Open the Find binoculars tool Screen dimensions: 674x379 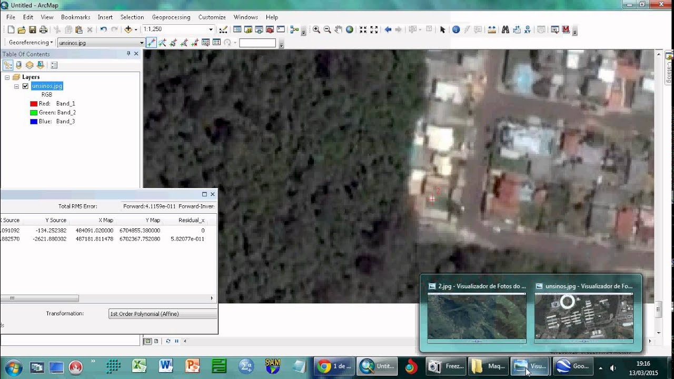point(506,30)
